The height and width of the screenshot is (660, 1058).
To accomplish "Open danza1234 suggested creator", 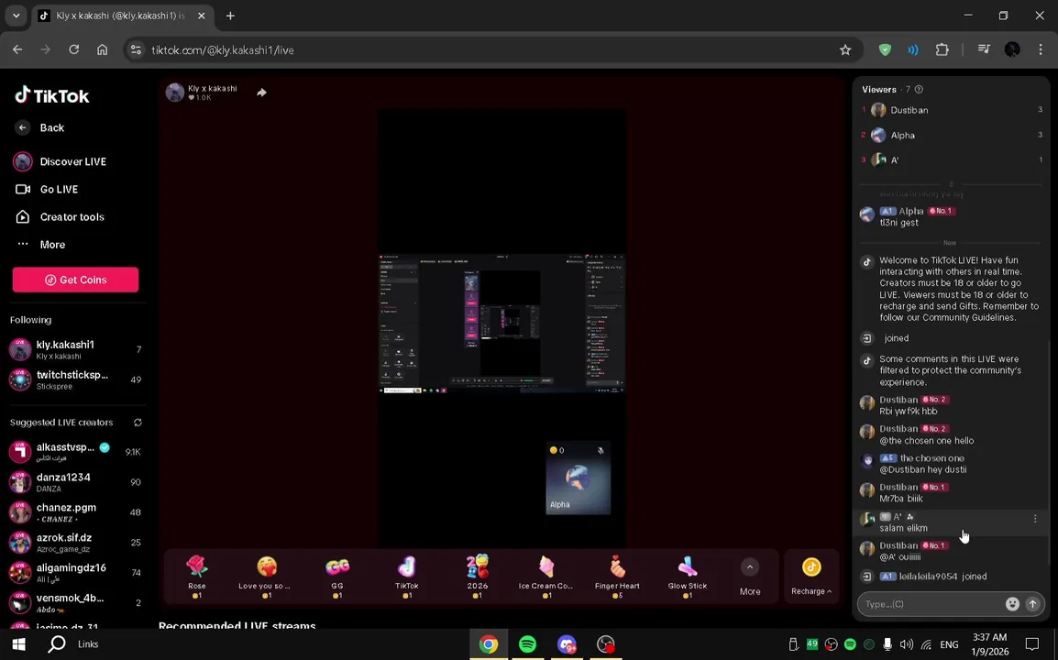I will (75, 482).
